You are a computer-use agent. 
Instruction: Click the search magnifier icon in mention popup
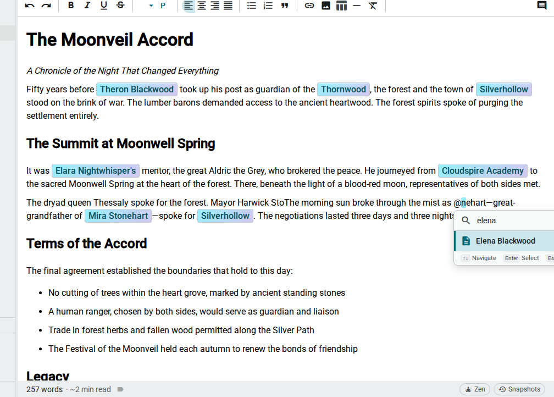[466, 220]
